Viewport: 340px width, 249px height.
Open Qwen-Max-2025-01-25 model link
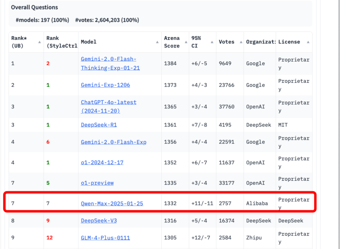click(x=112, y=203)
